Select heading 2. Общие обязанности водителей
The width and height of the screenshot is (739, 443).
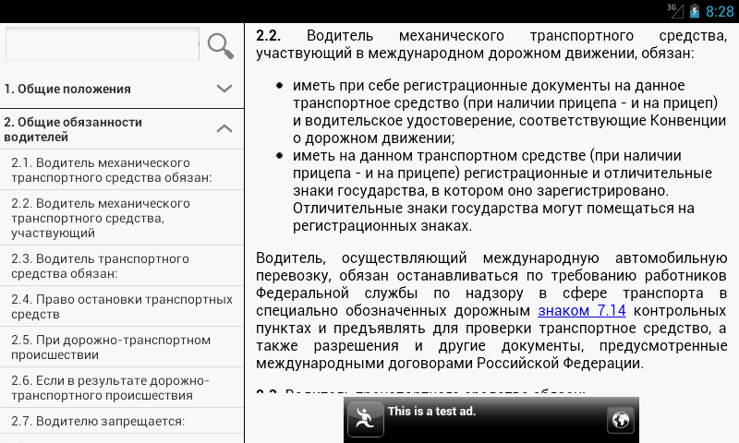point(73,129)
